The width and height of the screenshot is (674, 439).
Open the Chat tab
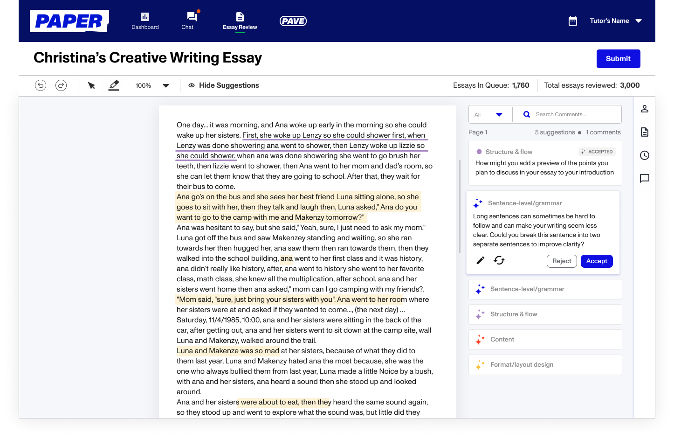187,21
